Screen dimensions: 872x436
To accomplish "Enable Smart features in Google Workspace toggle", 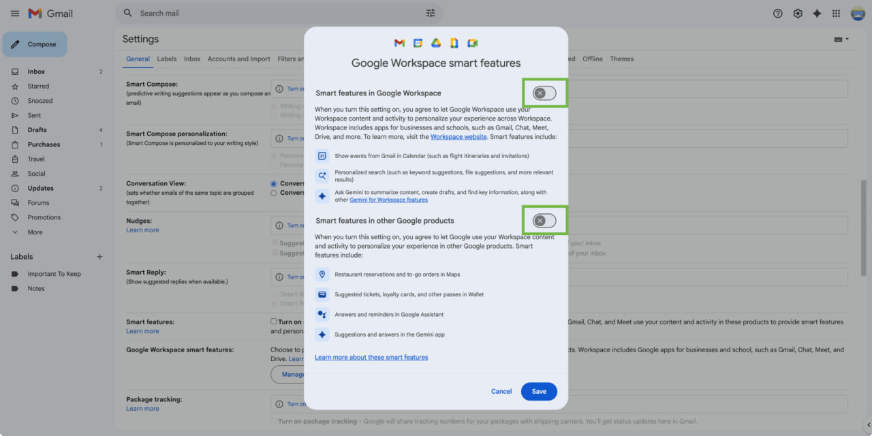I will coord(544,93).
